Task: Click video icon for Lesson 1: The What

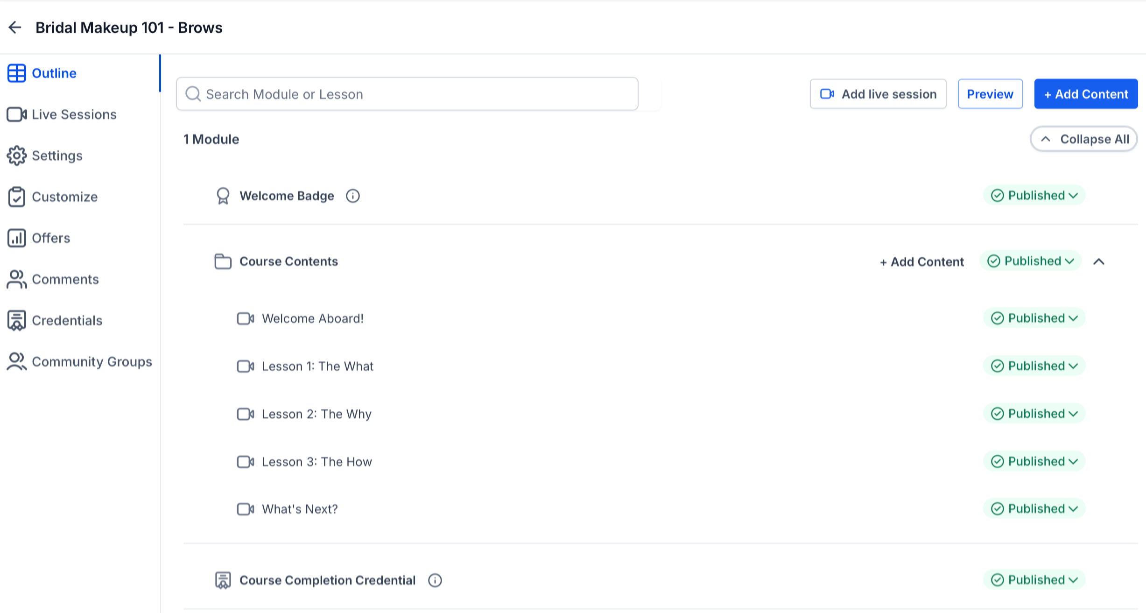Action: click(246, 366)
